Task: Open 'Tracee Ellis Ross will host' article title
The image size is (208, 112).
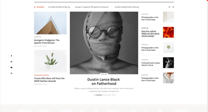Action: pos(49,80)
